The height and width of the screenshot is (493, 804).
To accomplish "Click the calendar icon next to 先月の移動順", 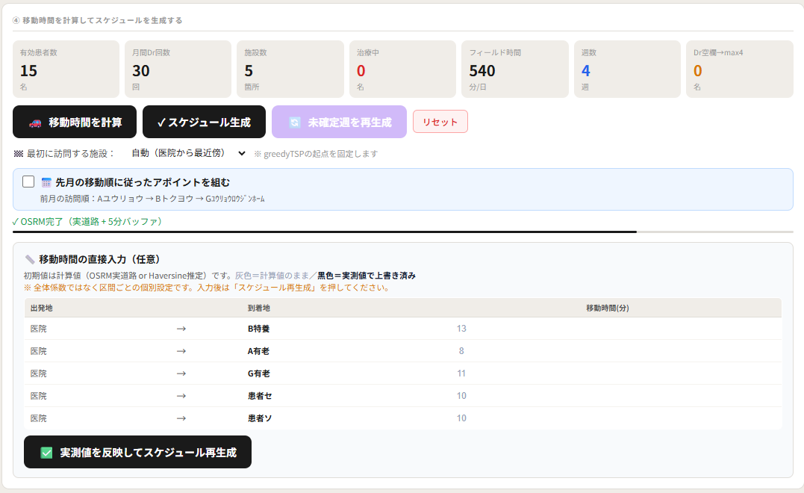I will pyautogui.click(x=46, y=182).
